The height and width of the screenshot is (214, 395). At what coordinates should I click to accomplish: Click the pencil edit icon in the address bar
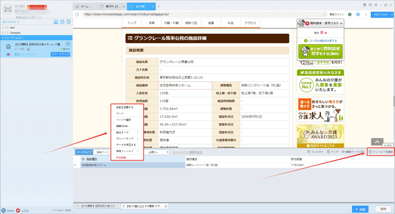324,15
